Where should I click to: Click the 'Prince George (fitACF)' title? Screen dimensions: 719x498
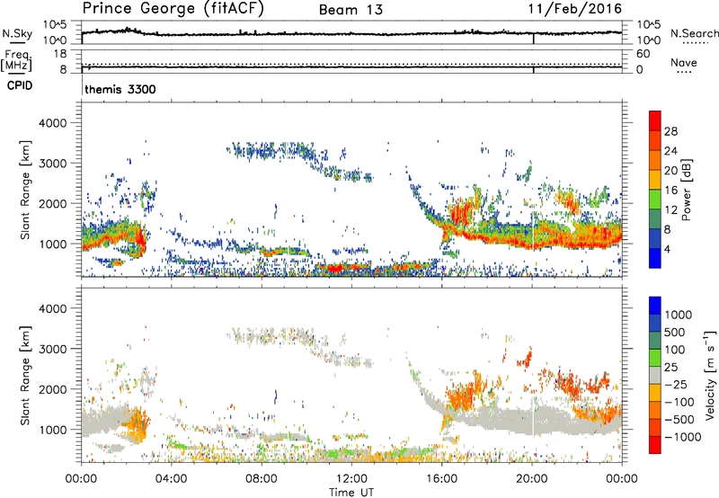coord(173,9)
